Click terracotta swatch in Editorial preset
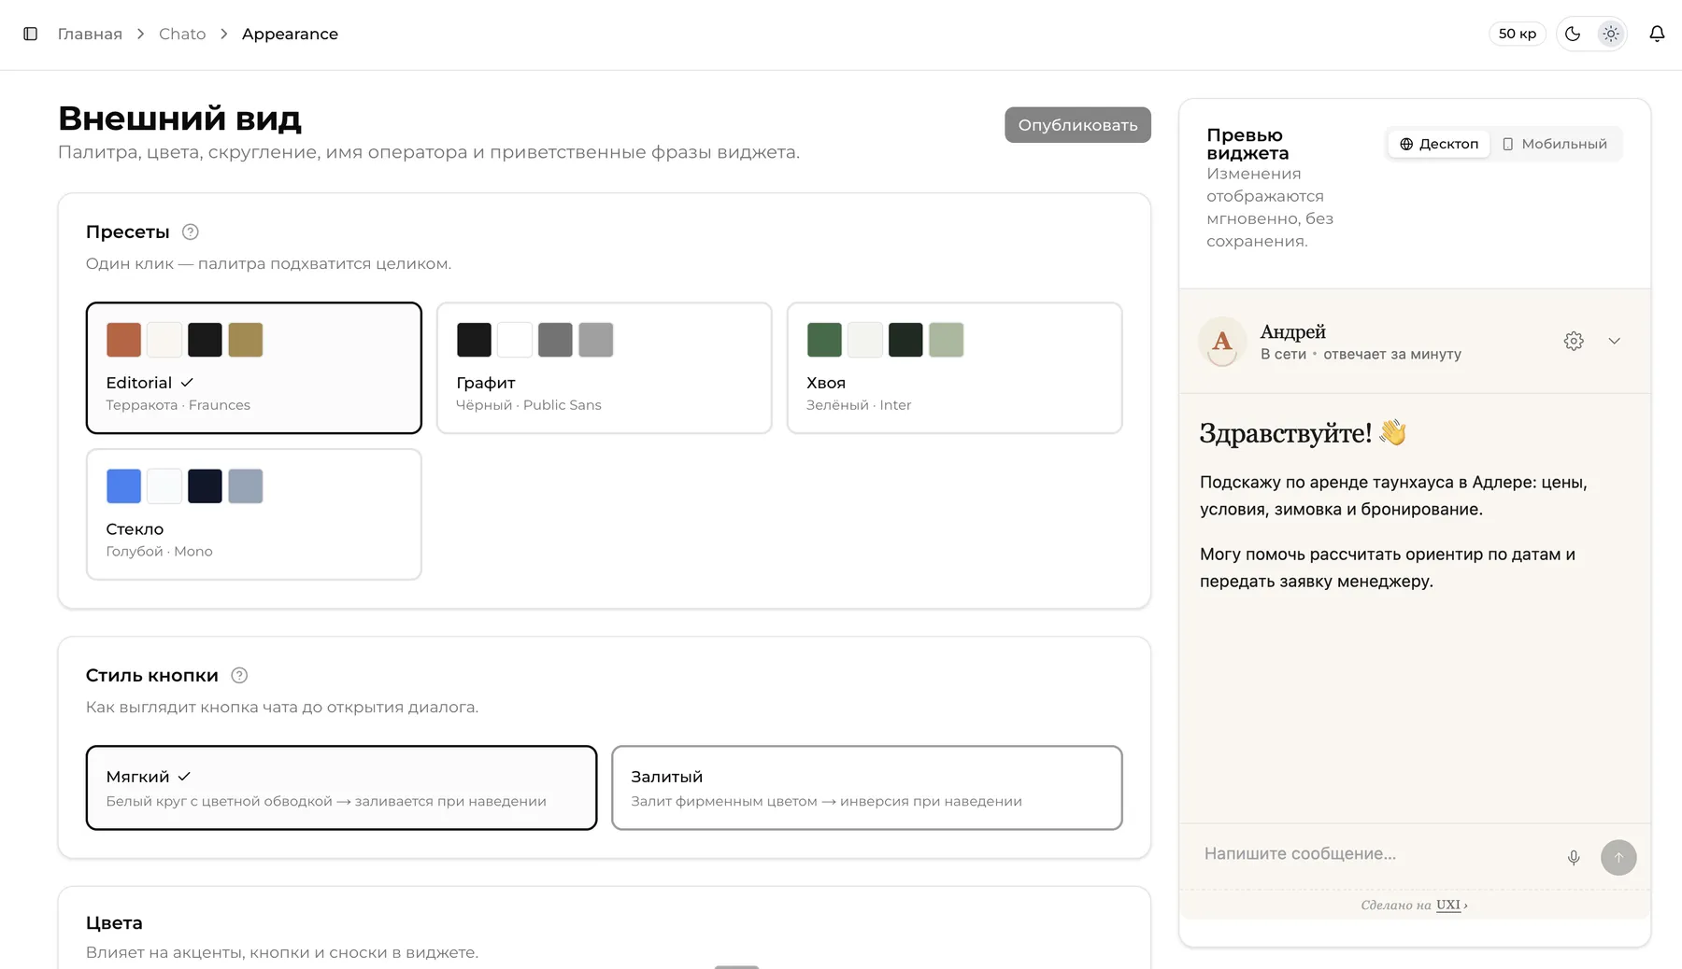 click(123, 340)
